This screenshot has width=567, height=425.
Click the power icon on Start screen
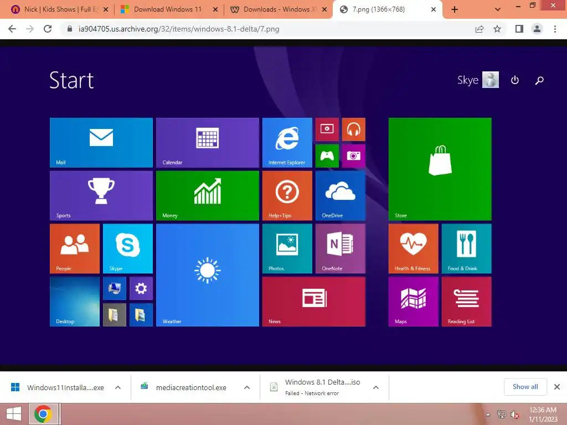[514, 80]
